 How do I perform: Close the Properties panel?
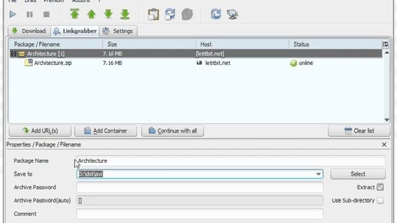pyautogui.click(x=384, y=144)
